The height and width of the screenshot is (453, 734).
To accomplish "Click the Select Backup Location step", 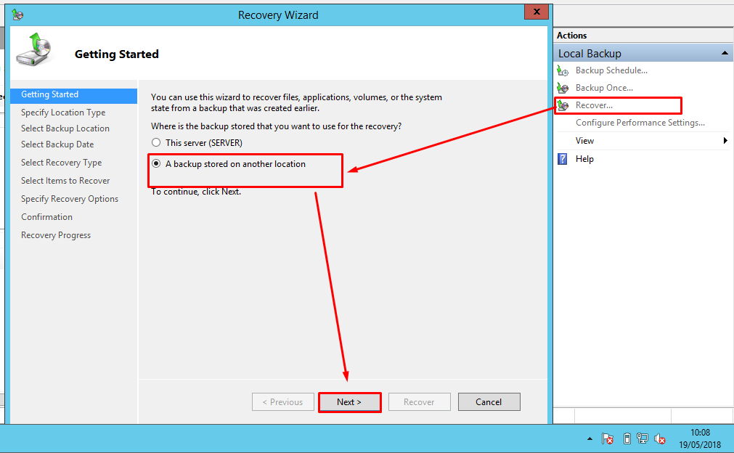I will click(x=65, y=128).
